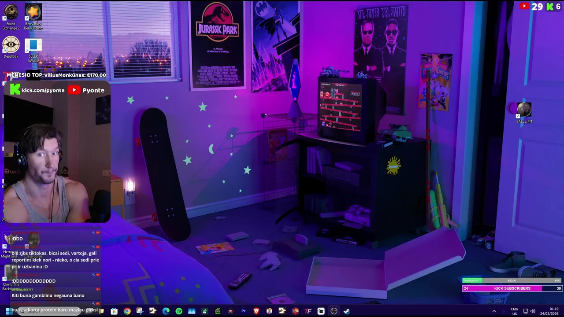Viewport: 564px width, 317px height.
Task: Launch the Deadlock desktop icon
Action: pyautogui.click(x=11, y=47)
